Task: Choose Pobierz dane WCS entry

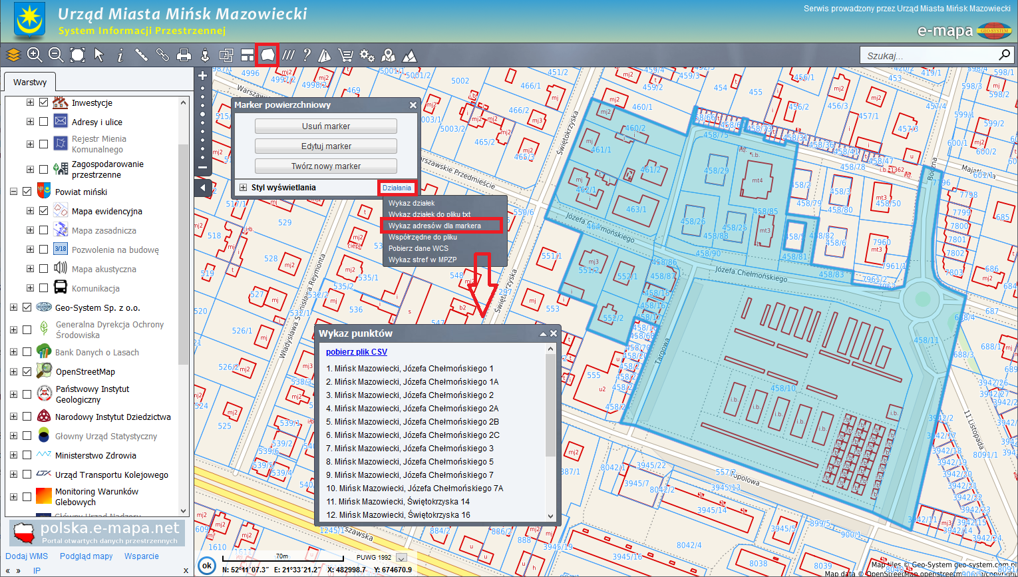Action: pyautogui.click(x=419, y=248)
